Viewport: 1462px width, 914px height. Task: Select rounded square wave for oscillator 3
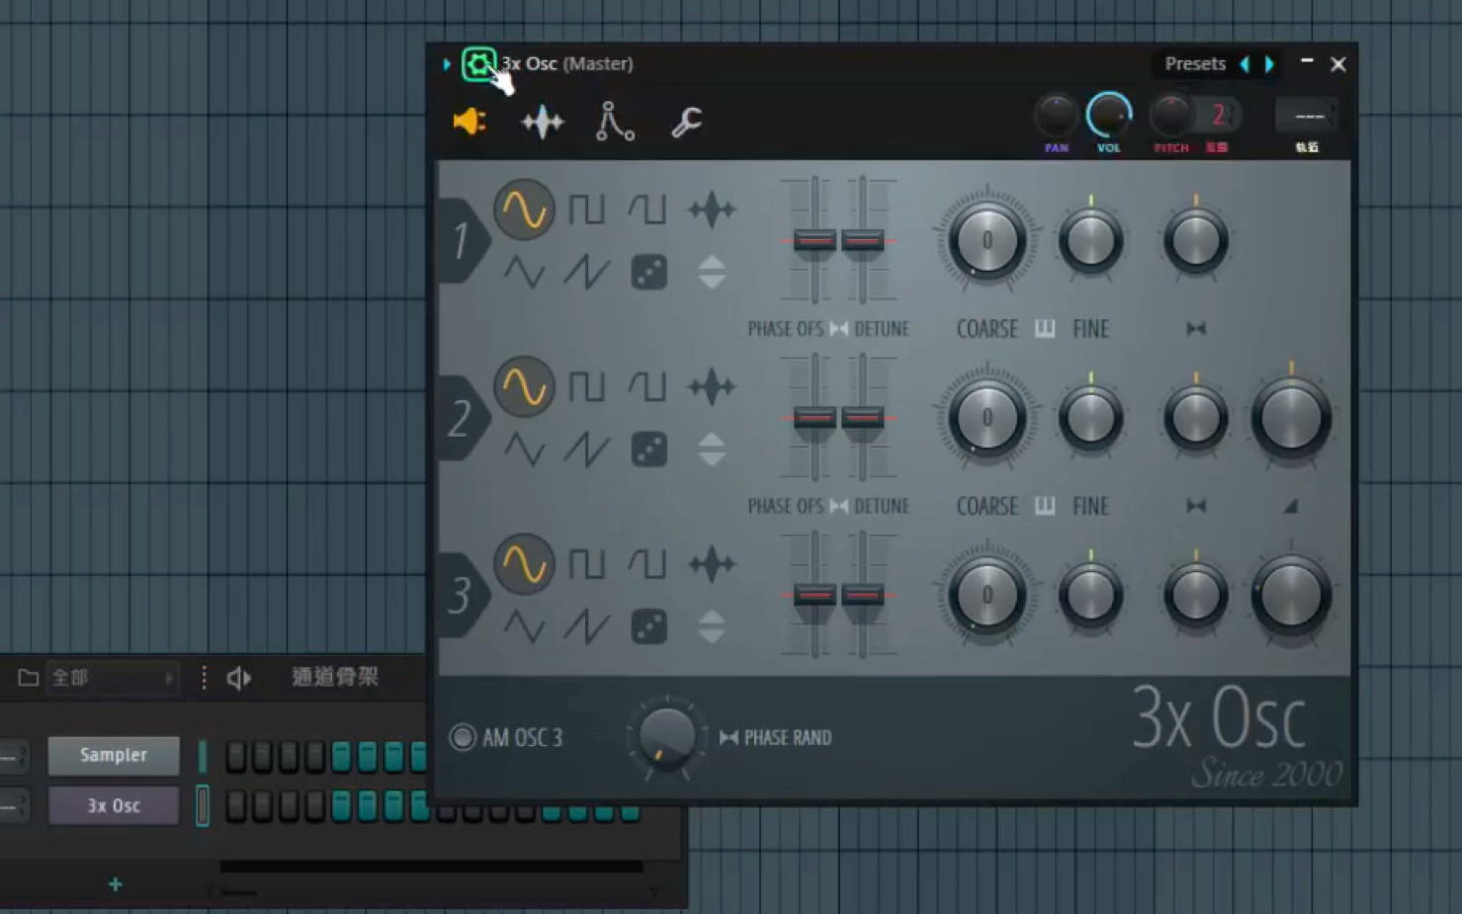point(647,564)
